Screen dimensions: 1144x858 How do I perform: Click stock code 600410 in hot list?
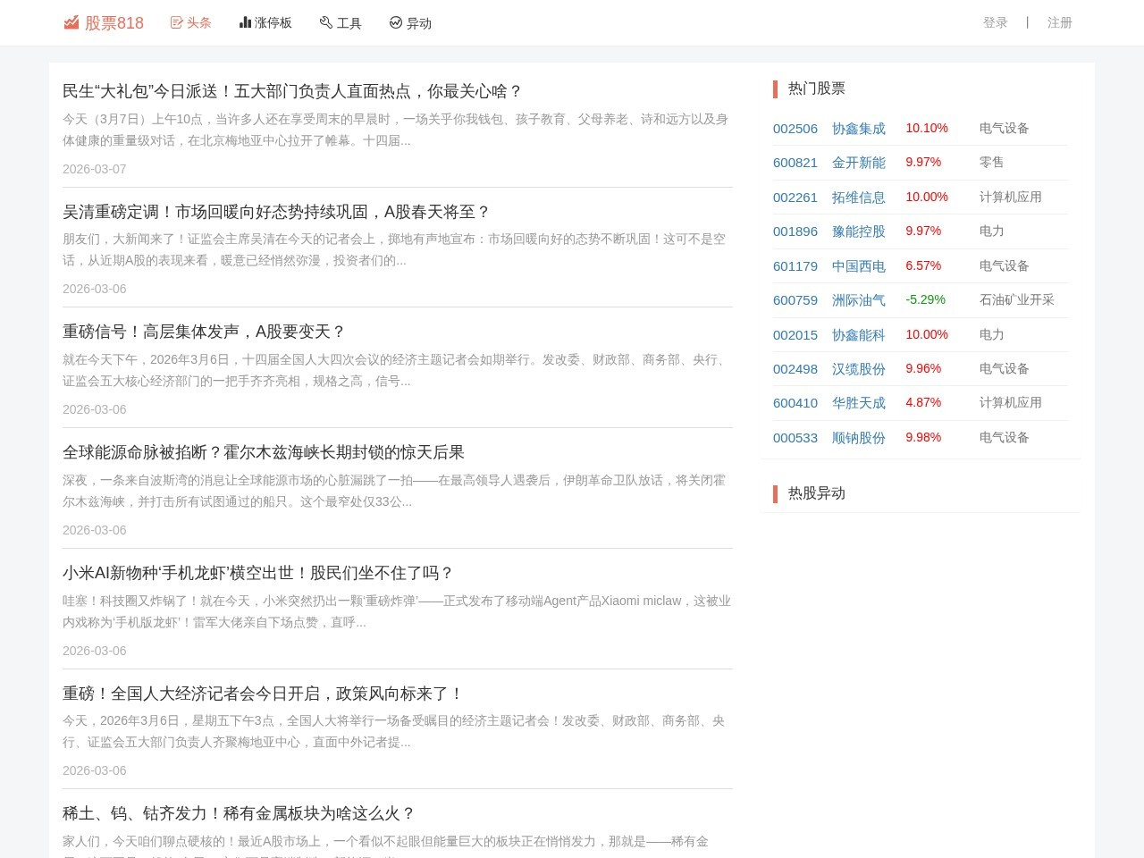(x=795, y=403)
